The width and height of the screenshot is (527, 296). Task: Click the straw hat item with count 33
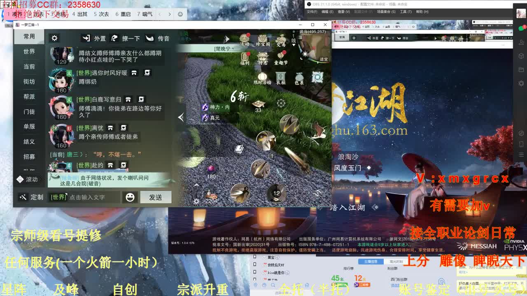tap(258, 106)
